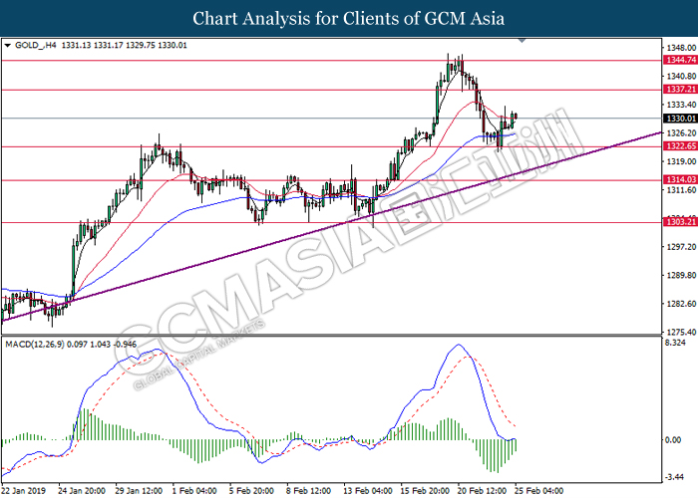Click the MACD values 0.097 1.043 -0.946

coord(102,345)
